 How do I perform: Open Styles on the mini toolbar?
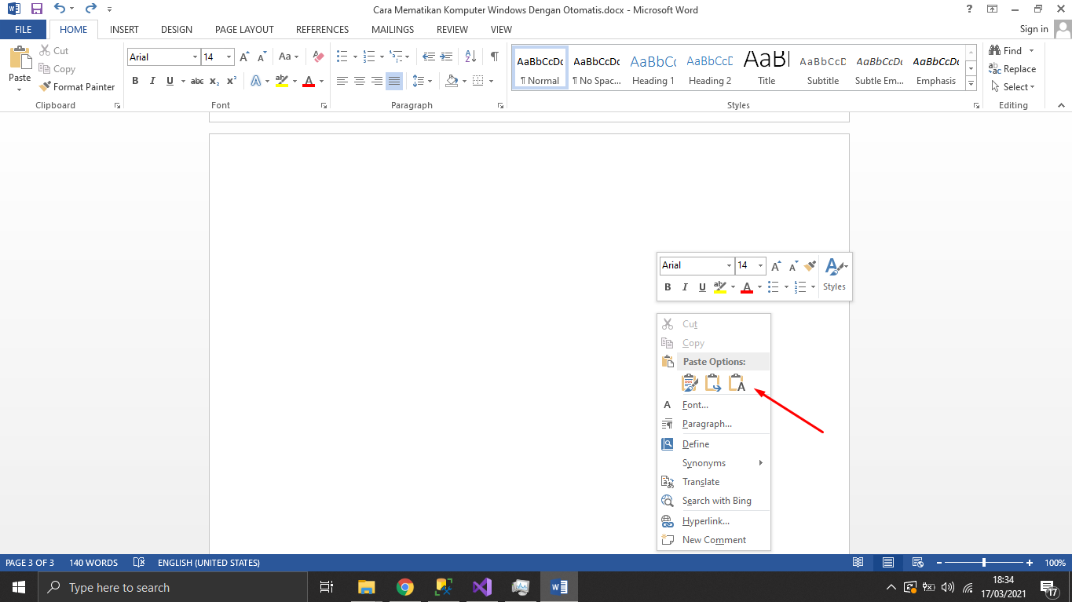pos(835,275)
